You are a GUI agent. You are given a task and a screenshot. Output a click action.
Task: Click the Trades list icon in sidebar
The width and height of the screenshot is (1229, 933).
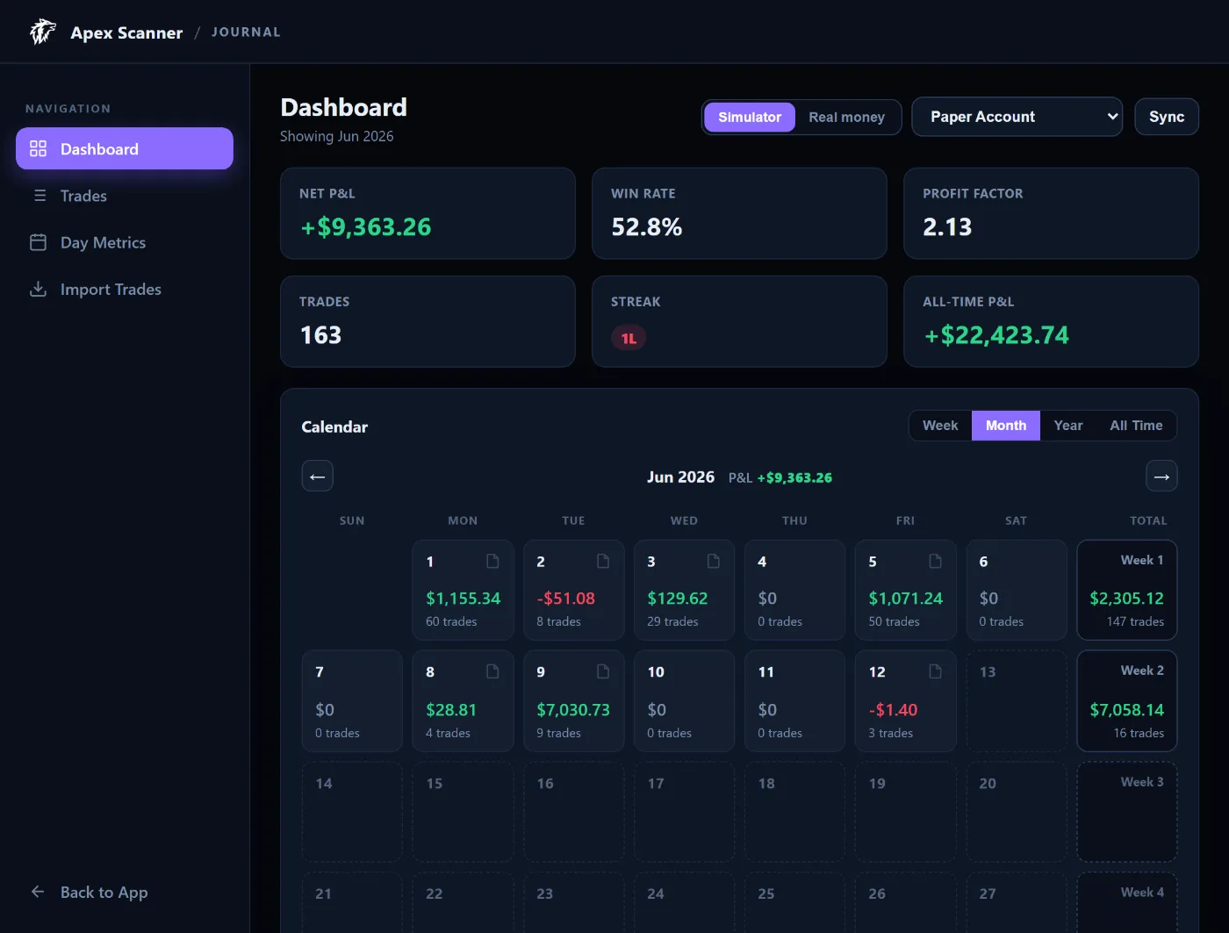(40, 196)
